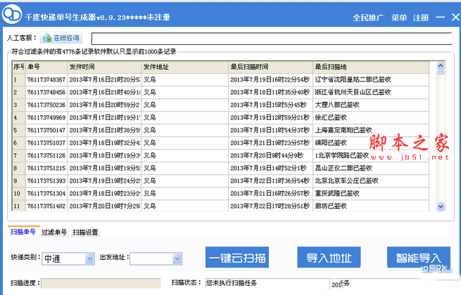Select tracking number 761173751037

click(x=46, y=143)
